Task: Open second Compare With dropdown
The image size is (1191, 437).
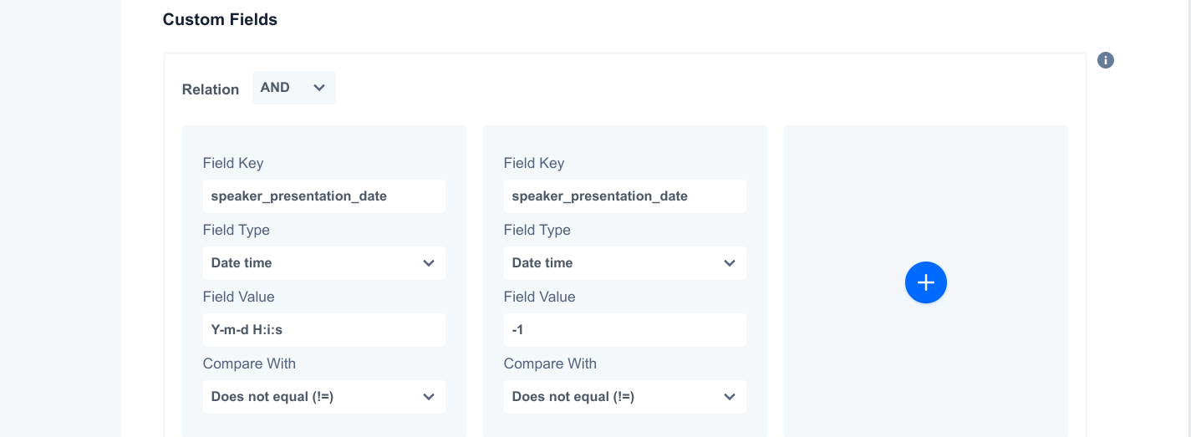Action: tap(625, 397)
